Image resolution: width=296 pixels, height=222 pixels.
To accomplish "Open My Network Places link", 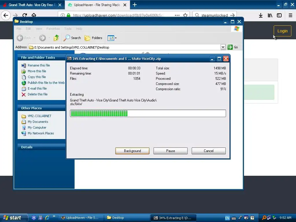I will pos(41,133).
